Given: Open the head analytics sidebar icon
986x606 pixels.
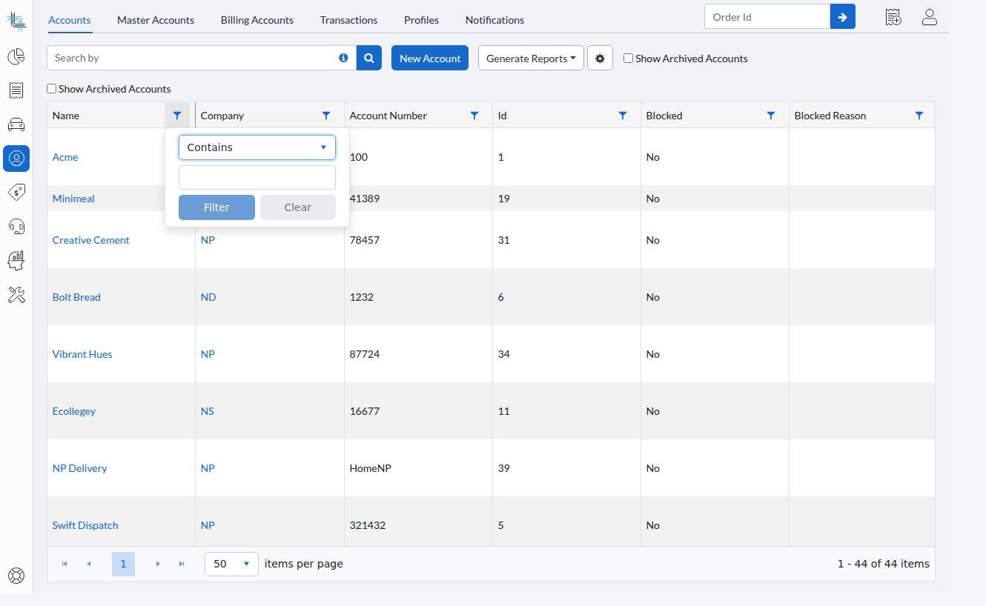Looking at the screenshot, I should tap(16, 260).
